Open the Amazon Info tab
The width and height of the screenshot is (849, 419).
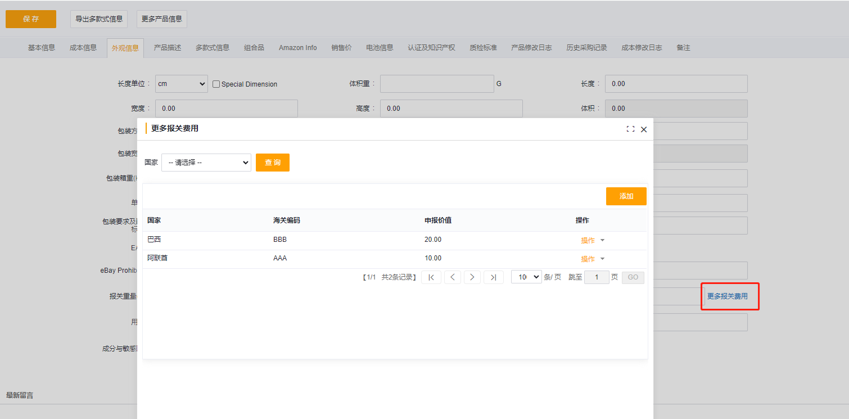tap(298, 48)
